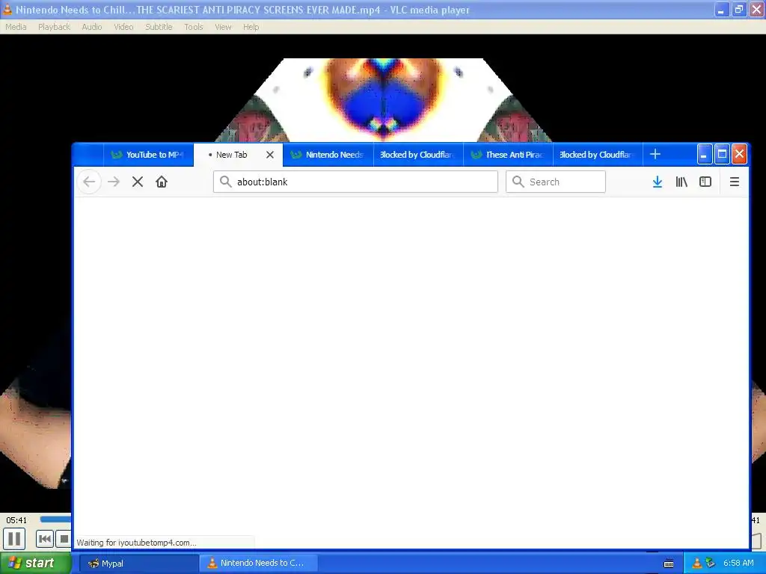Switch to the Nintendo Needs tab

point(328,155)
